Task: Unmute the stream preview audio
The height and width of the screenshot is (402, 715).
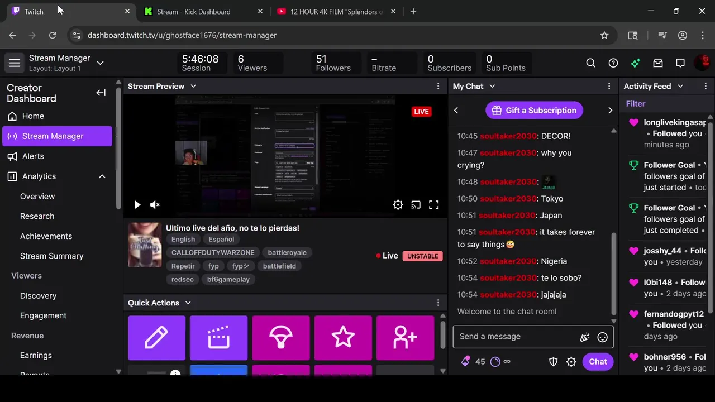Action: pyautogui.click(x=155, y=205)
